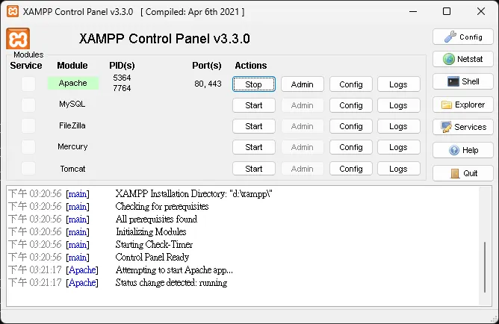Click the FileZilla module name label
This screenshot has width=499, height=324.
point(72,125)
